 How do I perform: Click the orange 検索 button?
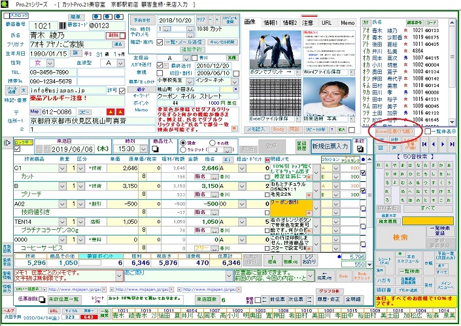(400, 237)
